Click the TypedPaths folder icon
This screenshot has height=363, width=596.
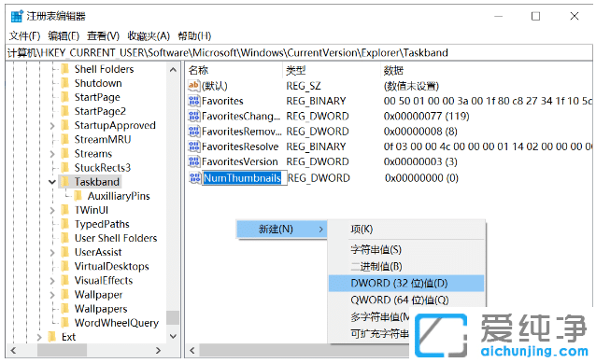pyautogui.click(x=65, y=224)
